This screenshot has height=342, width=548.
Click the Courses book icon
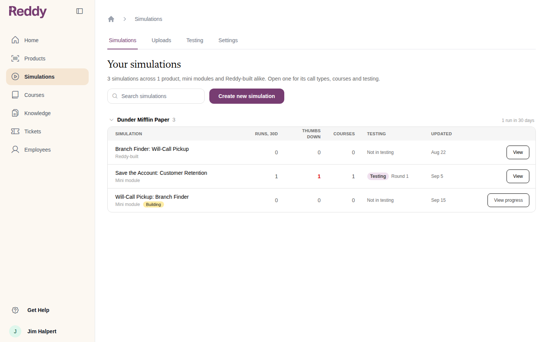click(15, 95)
